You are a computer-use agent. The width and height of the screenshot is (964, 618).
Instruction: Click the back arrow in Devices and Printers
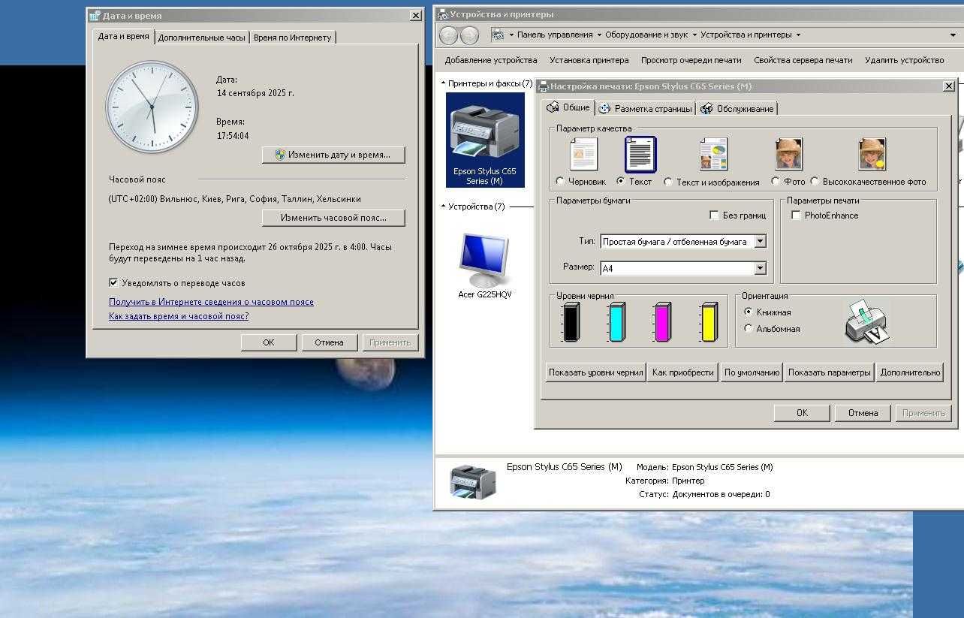(448, 35)
